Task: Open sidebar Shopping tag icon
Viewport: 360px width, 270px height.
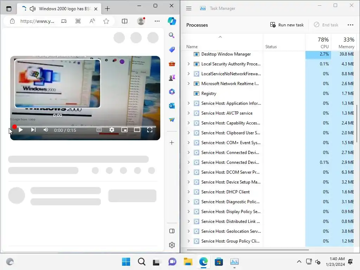Action: 172,49
